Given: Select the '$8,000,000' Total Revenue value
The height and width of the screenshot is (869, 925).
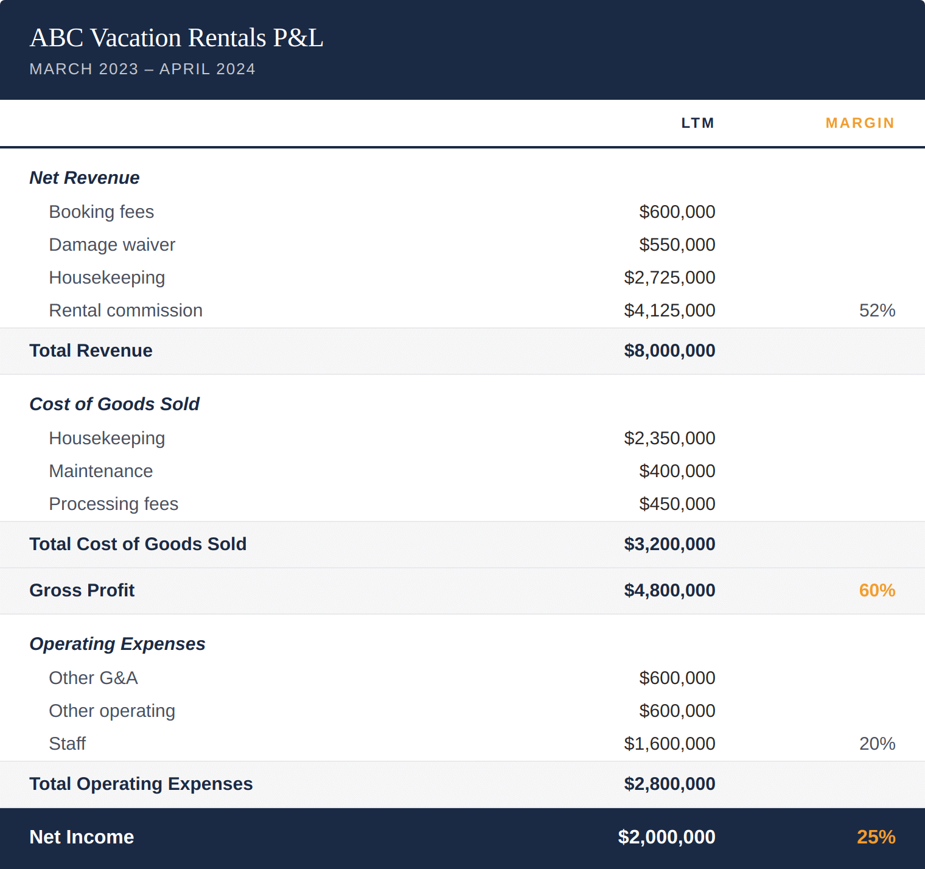Looking at the screenshot, I should point(669,351).
